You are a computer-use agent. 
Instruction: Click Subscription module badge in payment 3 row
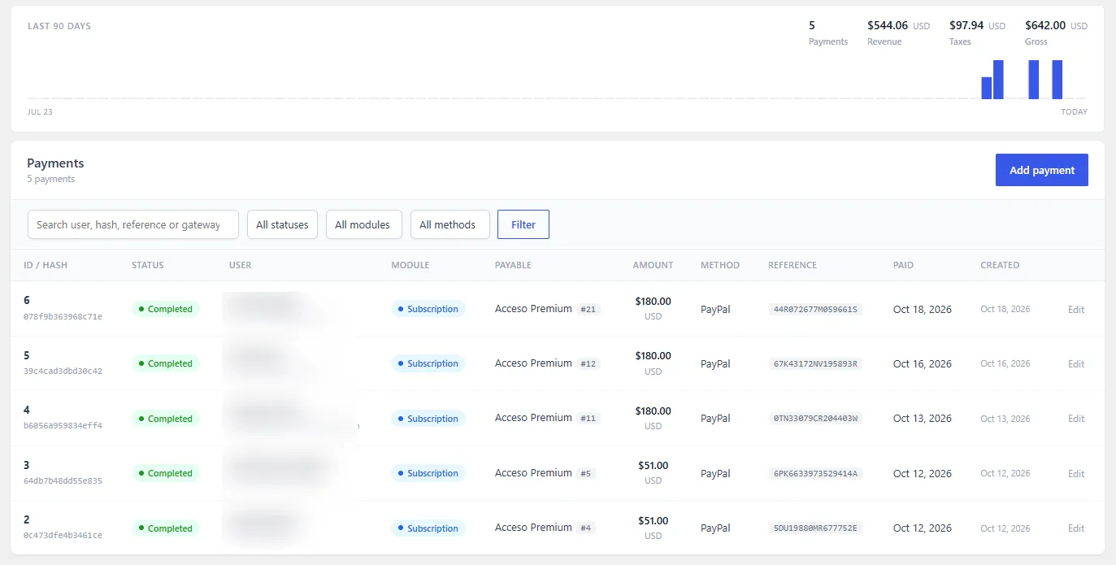pyautogui.click(x=428, y=473)
